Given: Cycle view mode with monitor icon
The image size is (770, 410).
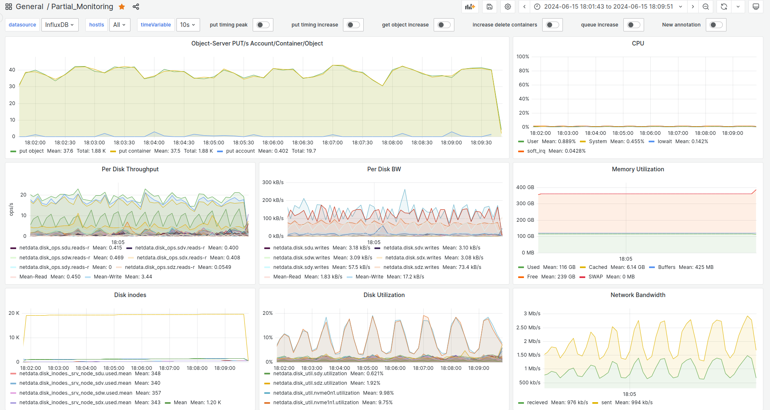Looking at the screenshot, I should pos(756,7).
